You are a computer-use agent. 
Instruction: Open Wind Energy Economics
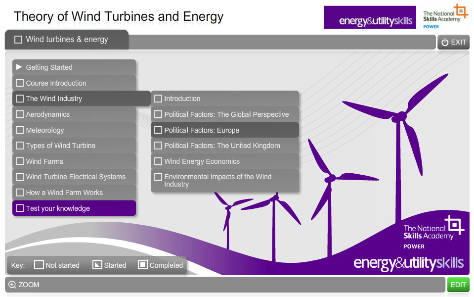[225, 161]
